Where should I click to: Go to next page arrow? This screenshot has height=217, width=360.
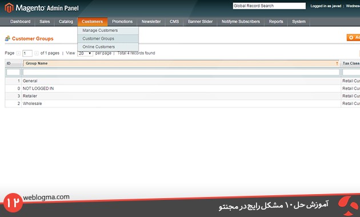click(36, 53)
